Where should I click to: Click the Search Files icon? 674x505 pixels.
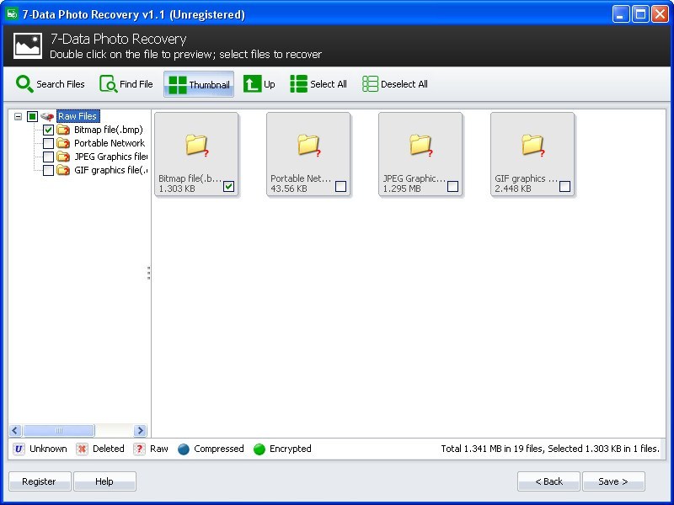25,84
